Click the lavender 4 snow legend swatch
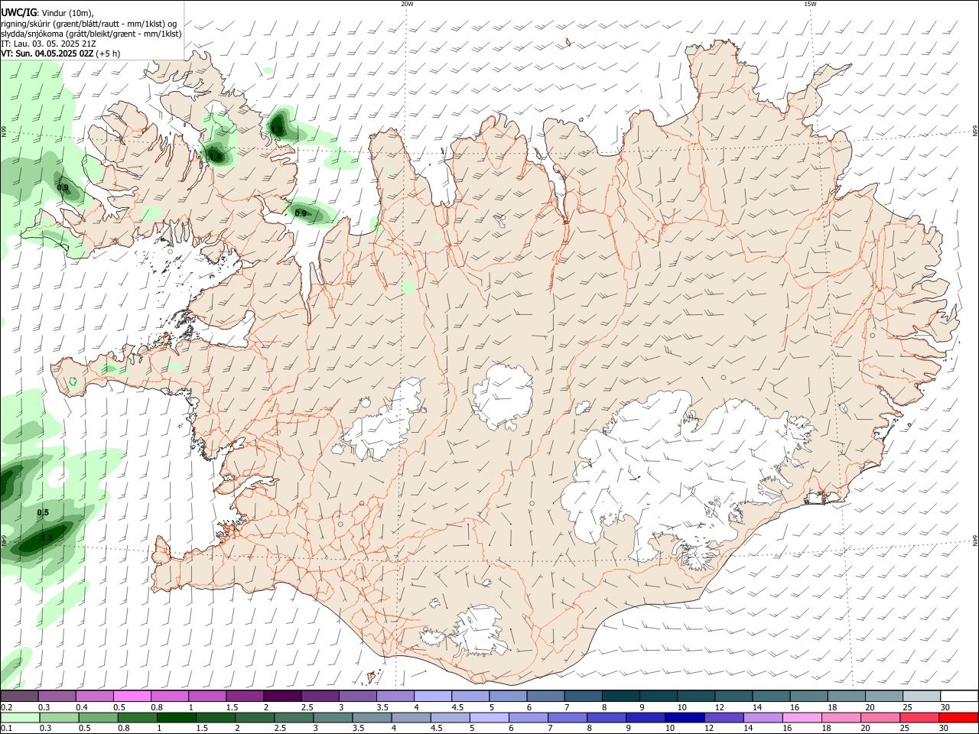 pos(433,696)
